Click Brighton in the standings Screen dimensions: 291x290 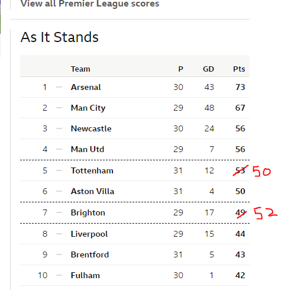coord(88,213)
